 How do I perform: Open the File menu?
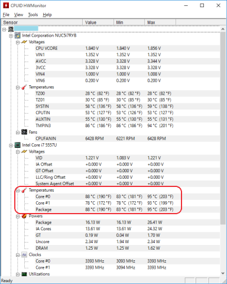[6, 15]
